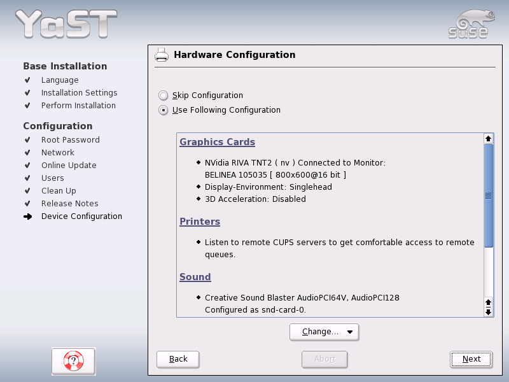Image resolution: width=509 pixels, height=382 pixels.
Task: Click the 'Display-Environment: Singlehead' entry
Action: (x=268, y=187)
